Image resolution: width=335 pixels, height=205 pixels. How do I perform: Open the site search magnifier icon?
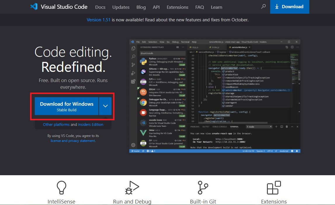[263, 6]
